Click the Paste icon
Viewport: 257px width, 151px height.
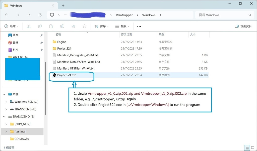pos(51,26)
